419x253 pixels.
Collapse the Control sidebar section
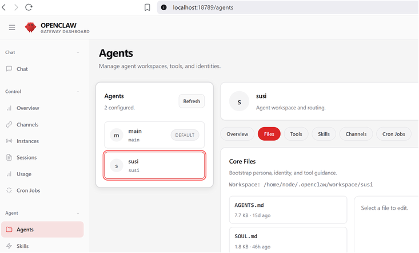click(78, 92)
